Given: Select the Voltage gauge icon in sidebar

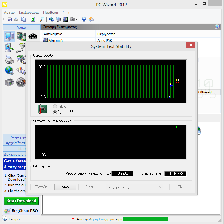Looking at the screenshot, I should pos(21,82).
